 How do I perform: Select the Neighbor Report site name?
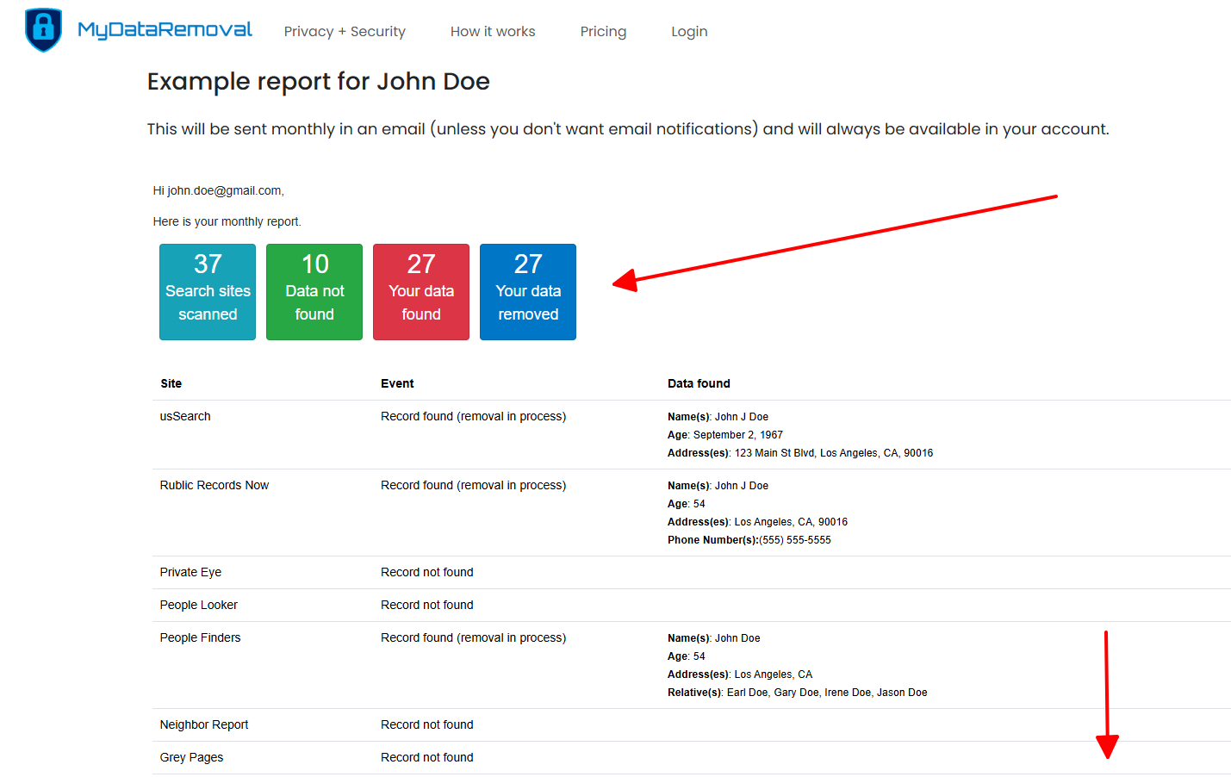[x=204, y=725]
